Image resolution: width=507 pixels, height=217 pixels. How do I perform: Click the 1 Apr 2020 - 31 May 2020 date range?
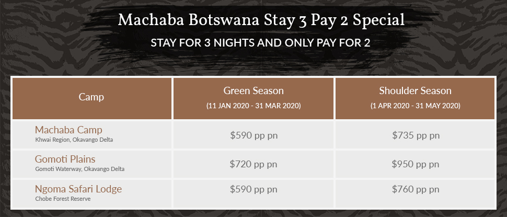coord(415,106)
